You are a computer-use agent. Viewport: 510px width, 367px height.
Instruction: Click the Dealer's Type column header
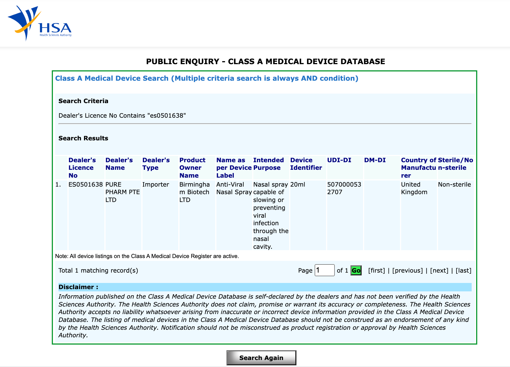(156, 164)
